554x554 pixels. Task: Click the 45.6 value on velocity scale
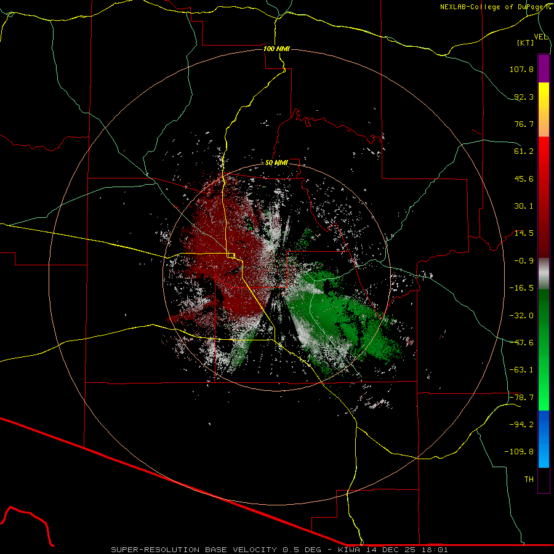(x=524, y=179)
